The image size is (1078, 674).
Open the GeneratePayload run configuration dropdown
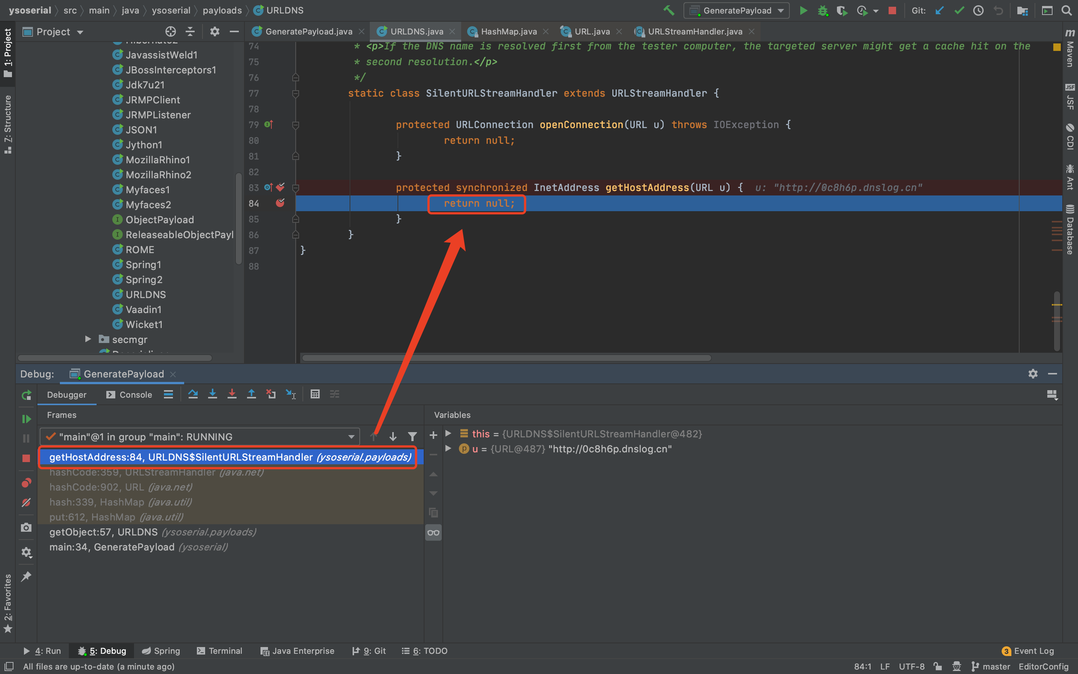736,10
